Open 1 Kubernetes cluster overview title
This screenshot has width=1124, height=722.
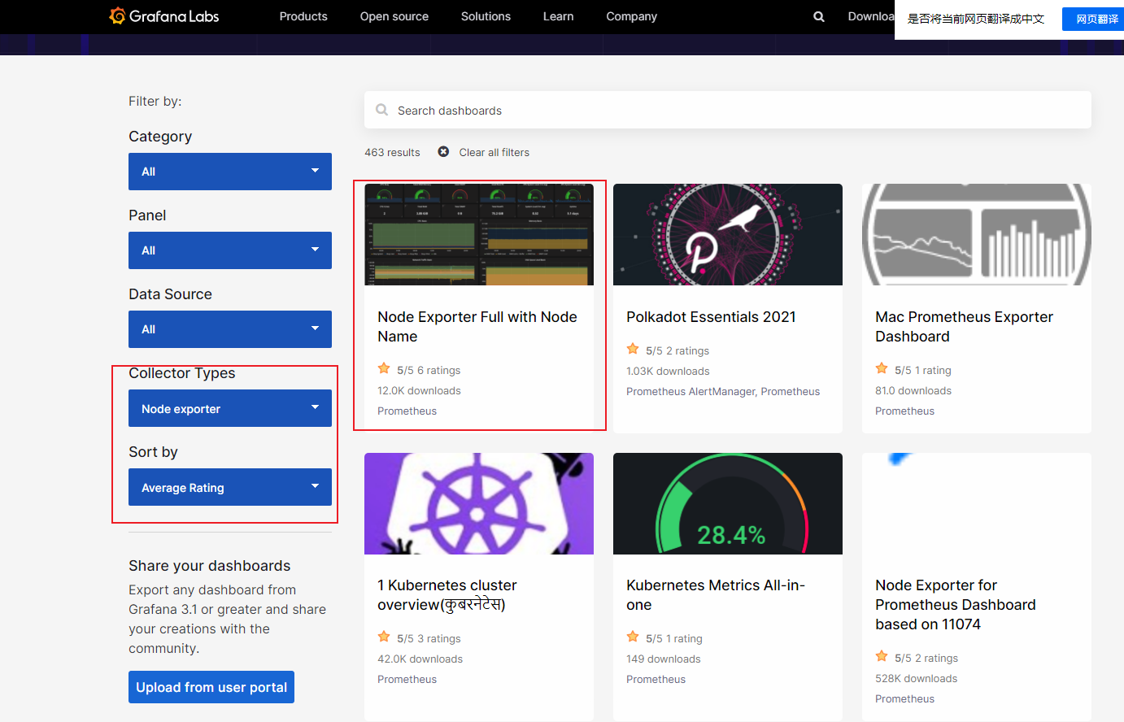pyautogui.click(x=447, y=595)
